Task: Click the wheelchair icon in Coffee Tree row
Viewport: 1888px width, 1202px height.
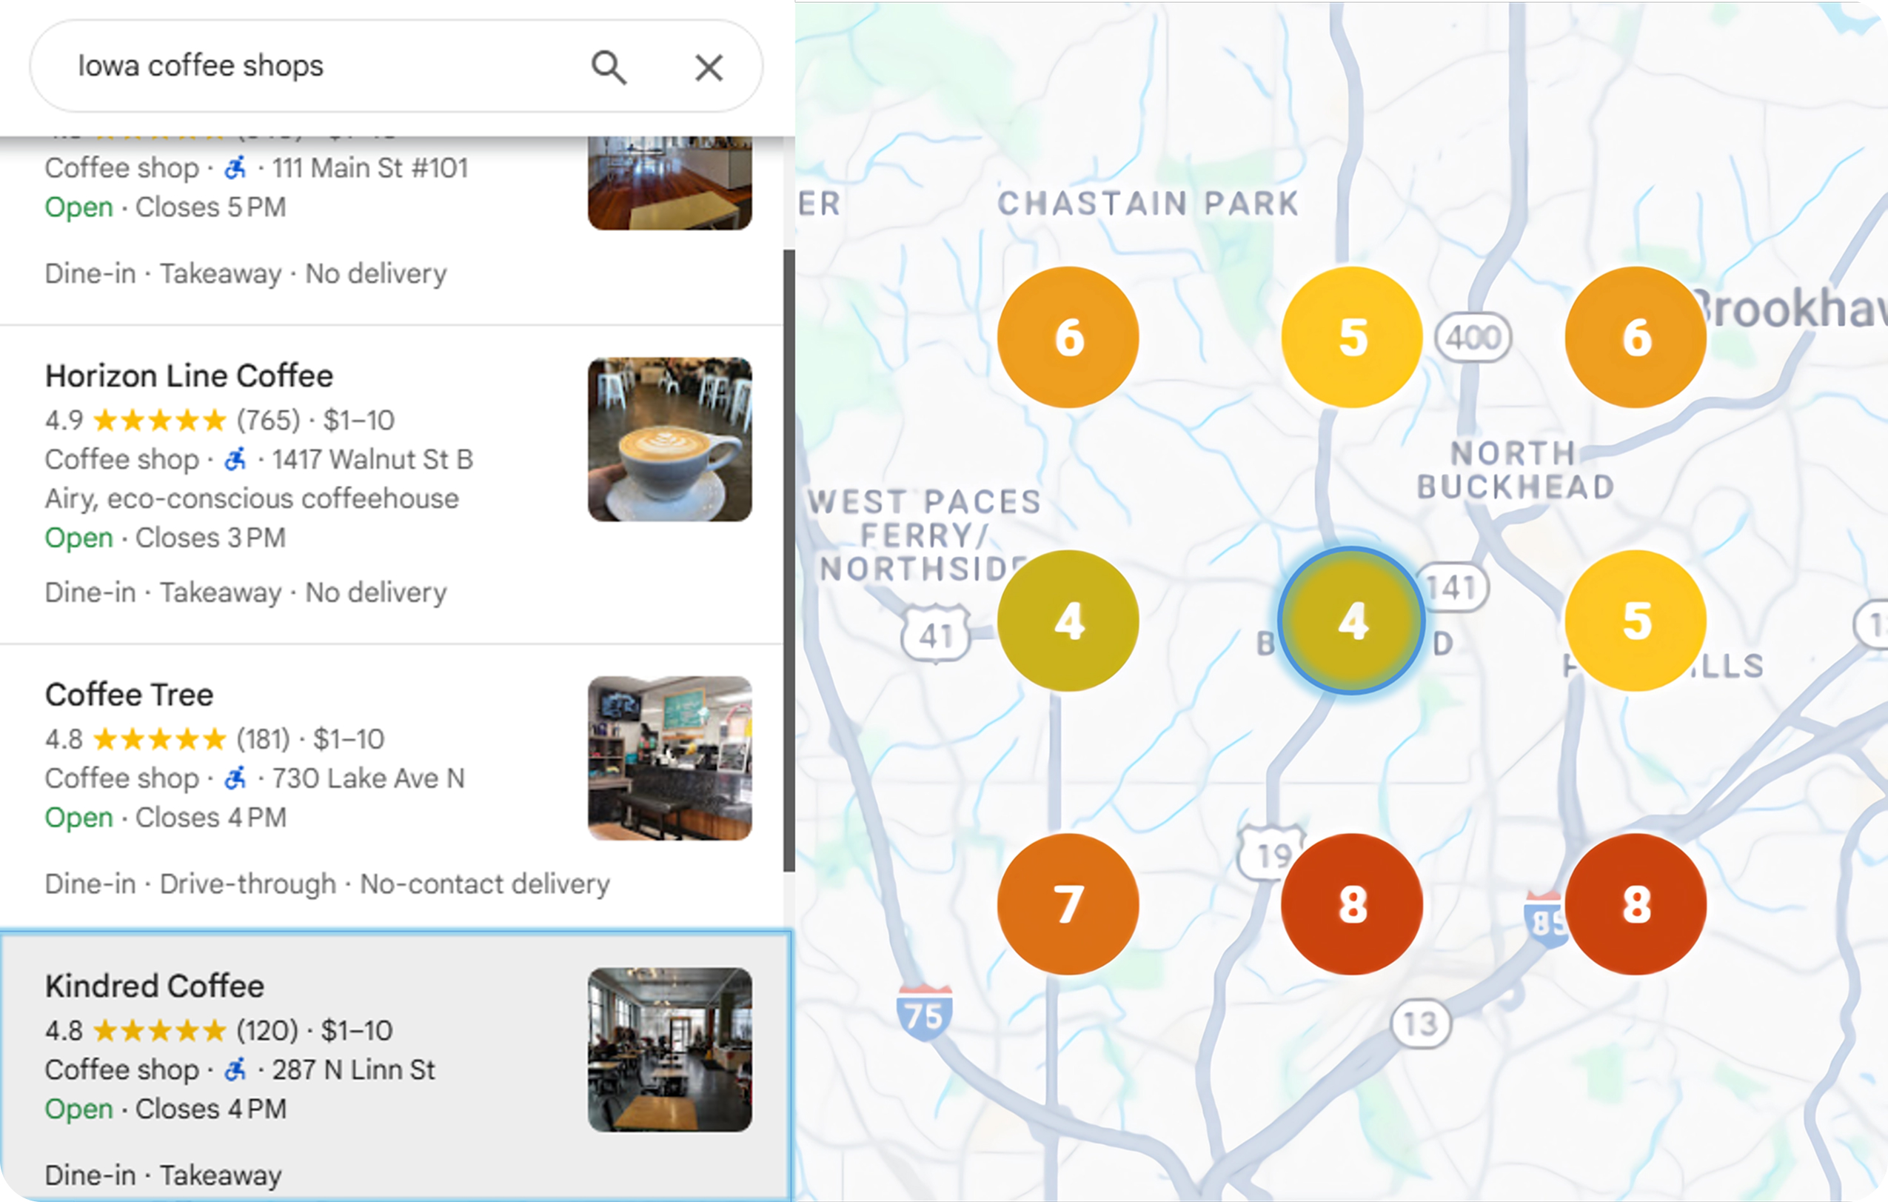Action: pyautogui.click(x=235, y=778)
